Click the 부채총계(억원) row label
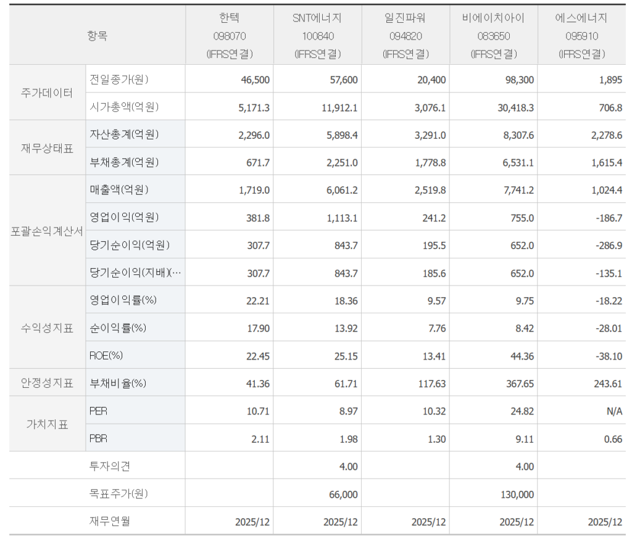The width and height of the screenshot is (632, 539). [x=124, y=162]
